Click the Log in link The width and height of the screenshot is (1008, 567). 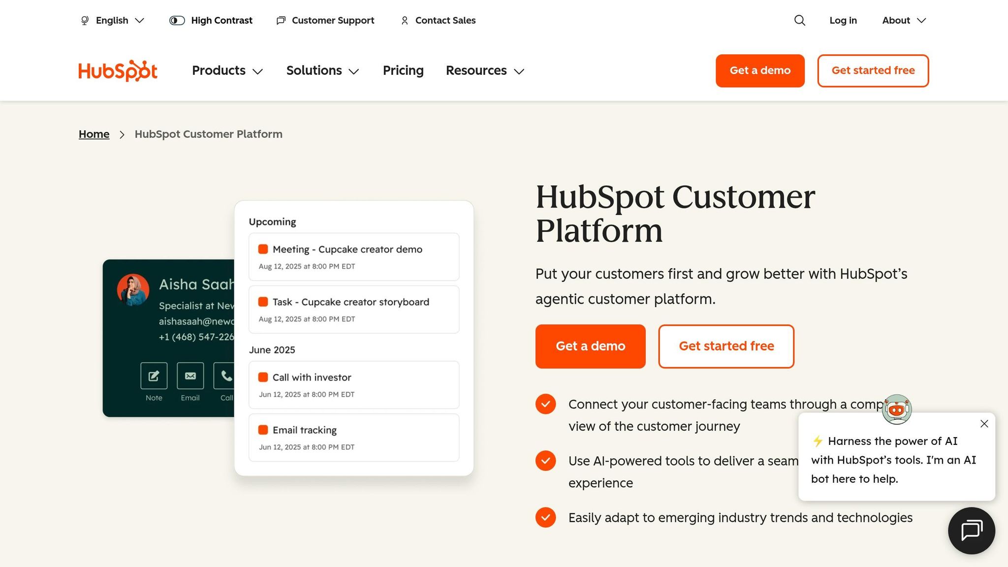click(843, 20)
